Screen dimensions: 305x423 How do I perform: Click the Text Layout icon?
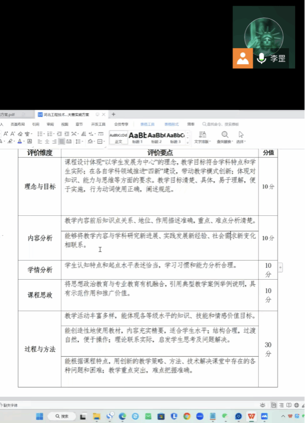pyautogui.click(x=202, y=134)
